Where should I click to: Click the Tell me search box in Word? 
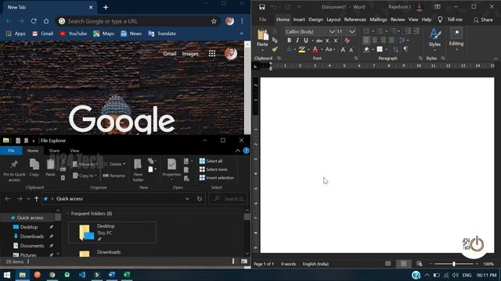pyautogui.click(x=450, y=20)
